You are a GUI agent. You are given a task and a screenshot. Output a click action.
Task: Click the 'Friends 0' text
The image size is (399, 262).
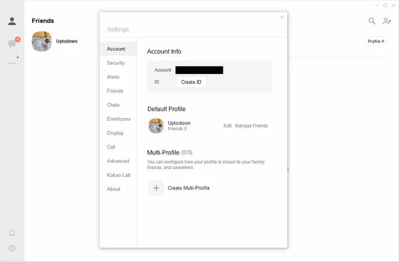177,129
